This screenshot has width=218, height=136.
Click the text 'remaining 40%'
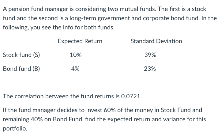[x=23, y=119]
